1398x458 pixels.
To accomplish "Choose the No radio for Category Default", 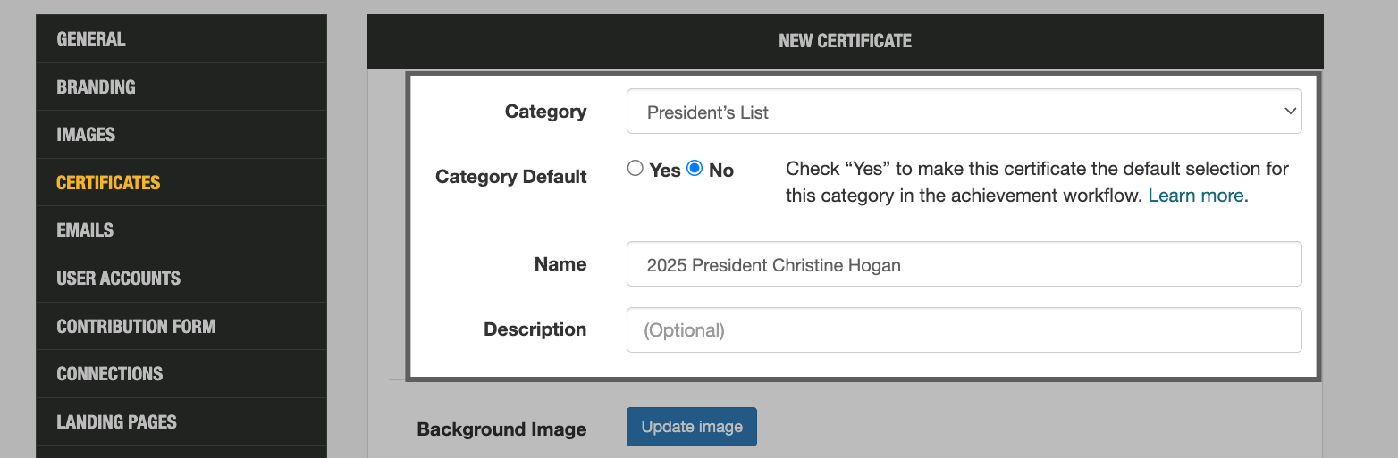I will tap(695, 168).
